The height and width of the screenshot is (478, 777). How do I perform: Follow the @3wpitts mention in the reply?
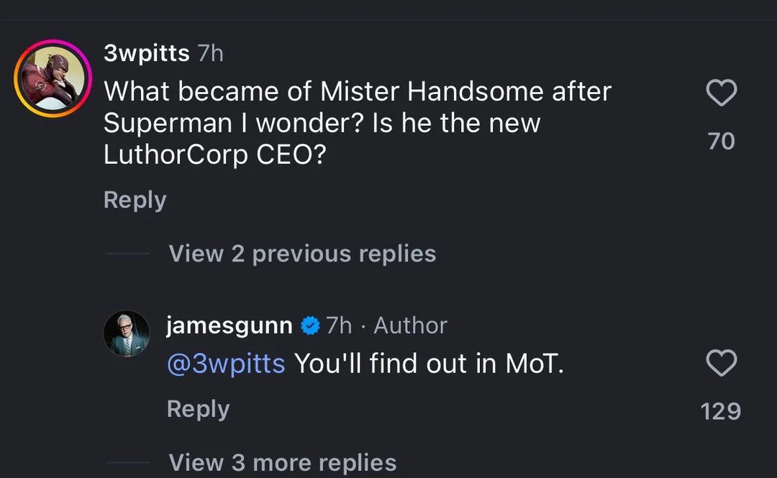(226, 364)
